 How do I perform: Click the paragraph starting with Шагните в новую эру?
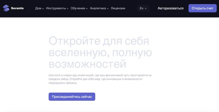tap(100, 79)
